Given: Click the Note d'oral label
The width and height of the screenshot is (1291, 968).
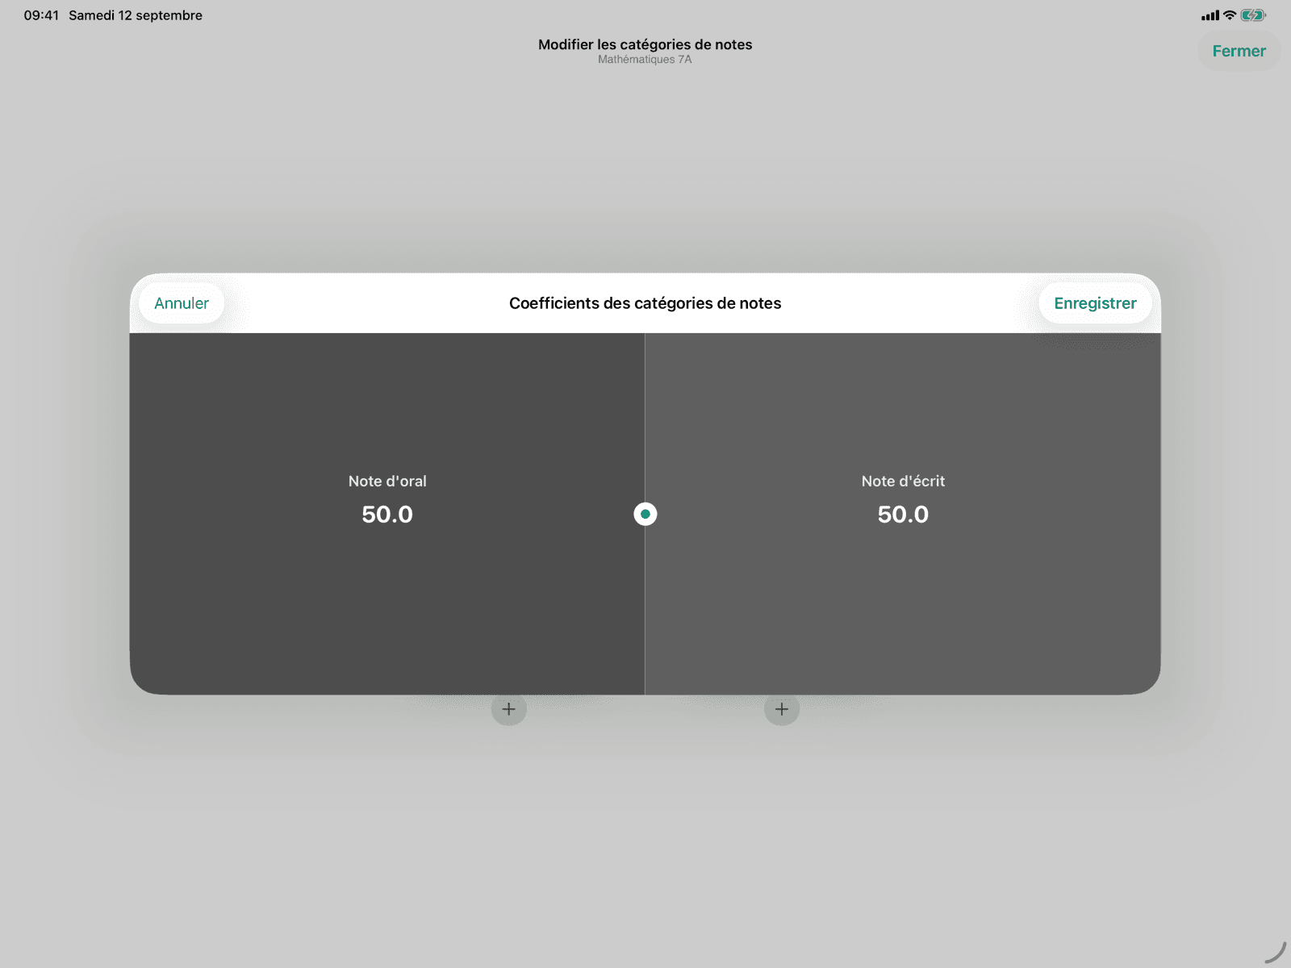Looking at the screenshot, I should tap(387, 481).
